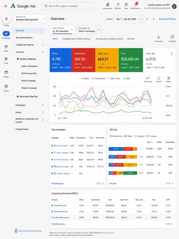This screenshot has width=179, height=239.
Task: Open the Brooklyn Med Spa MCC account dropdown
Action: 30,19
